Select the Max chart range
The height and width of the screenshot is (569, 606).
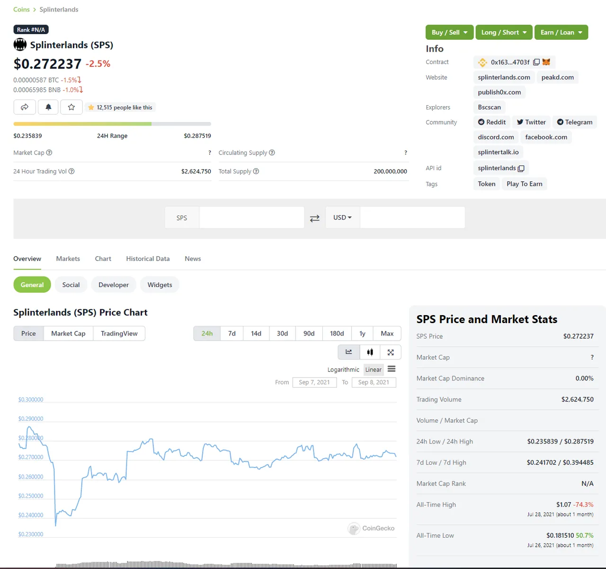387,334
